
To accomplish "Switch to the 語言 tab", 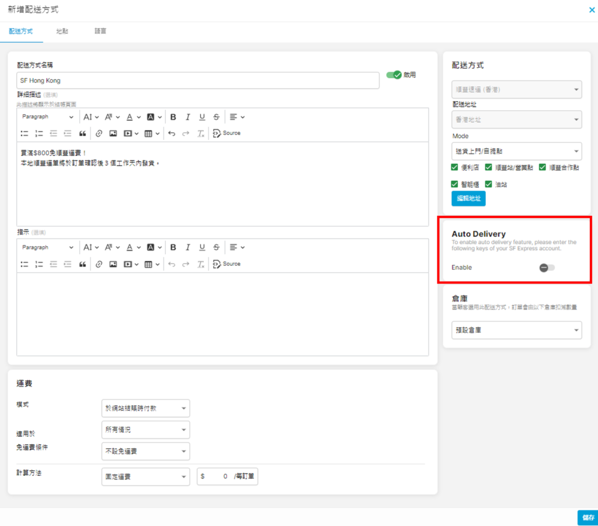I will coord(100,31).
